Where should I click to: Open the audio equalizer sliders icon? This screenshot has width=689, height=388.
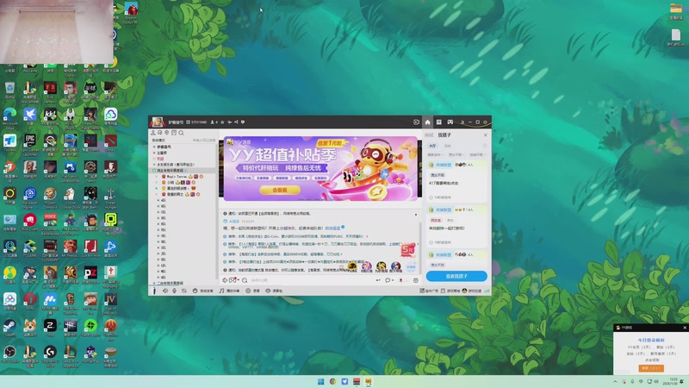(x=183, y=291)
